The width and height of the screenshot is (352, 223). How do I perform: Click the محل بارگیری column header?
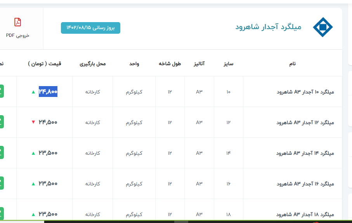(x=93, y=64)
